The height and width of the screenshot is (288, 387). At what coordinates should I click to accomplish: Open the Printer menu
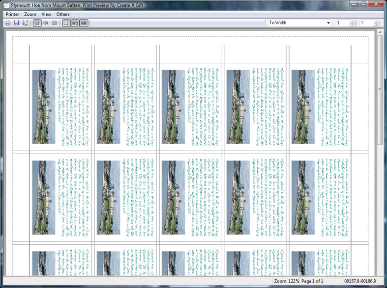tap(12, 14)
